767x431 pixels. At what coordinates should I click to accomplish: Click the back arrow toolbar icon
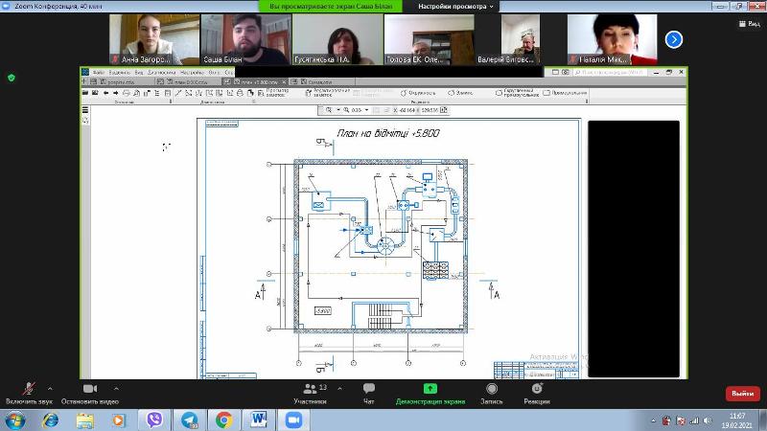[105, 93]
